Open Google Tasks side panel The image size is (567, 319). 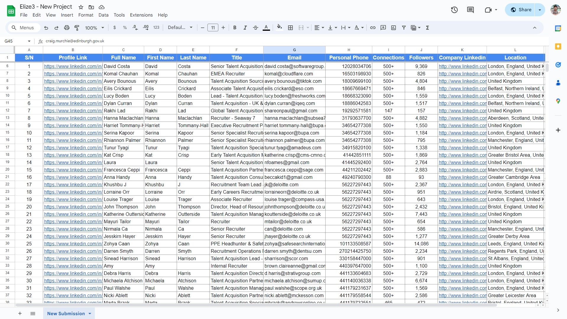558,65
